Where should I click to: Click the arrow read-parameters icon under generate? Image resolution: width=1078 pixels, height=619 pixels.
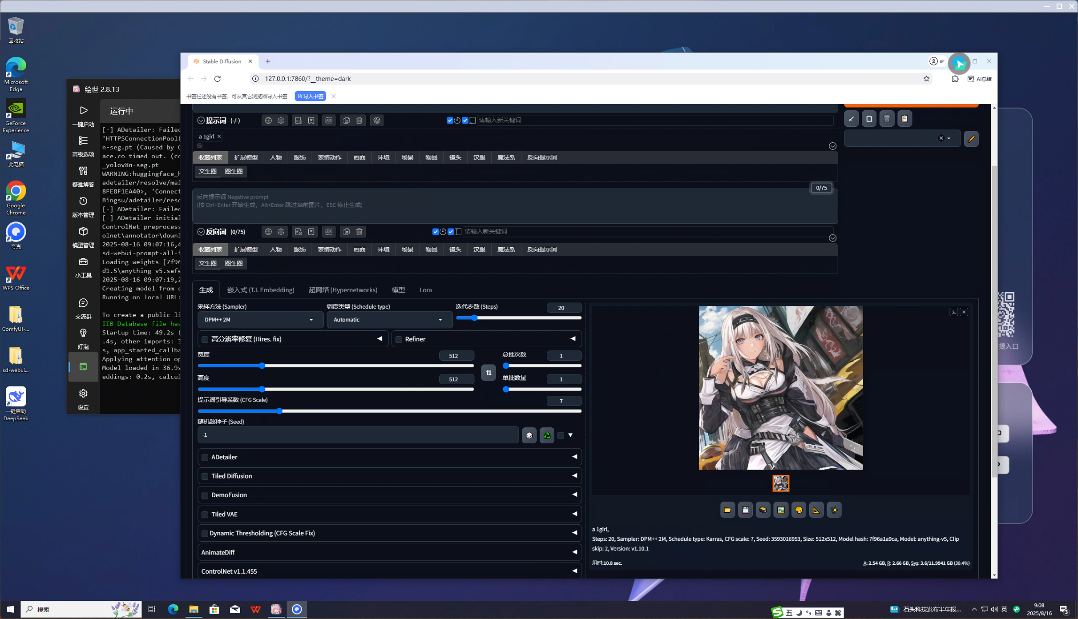coord(851,119)
